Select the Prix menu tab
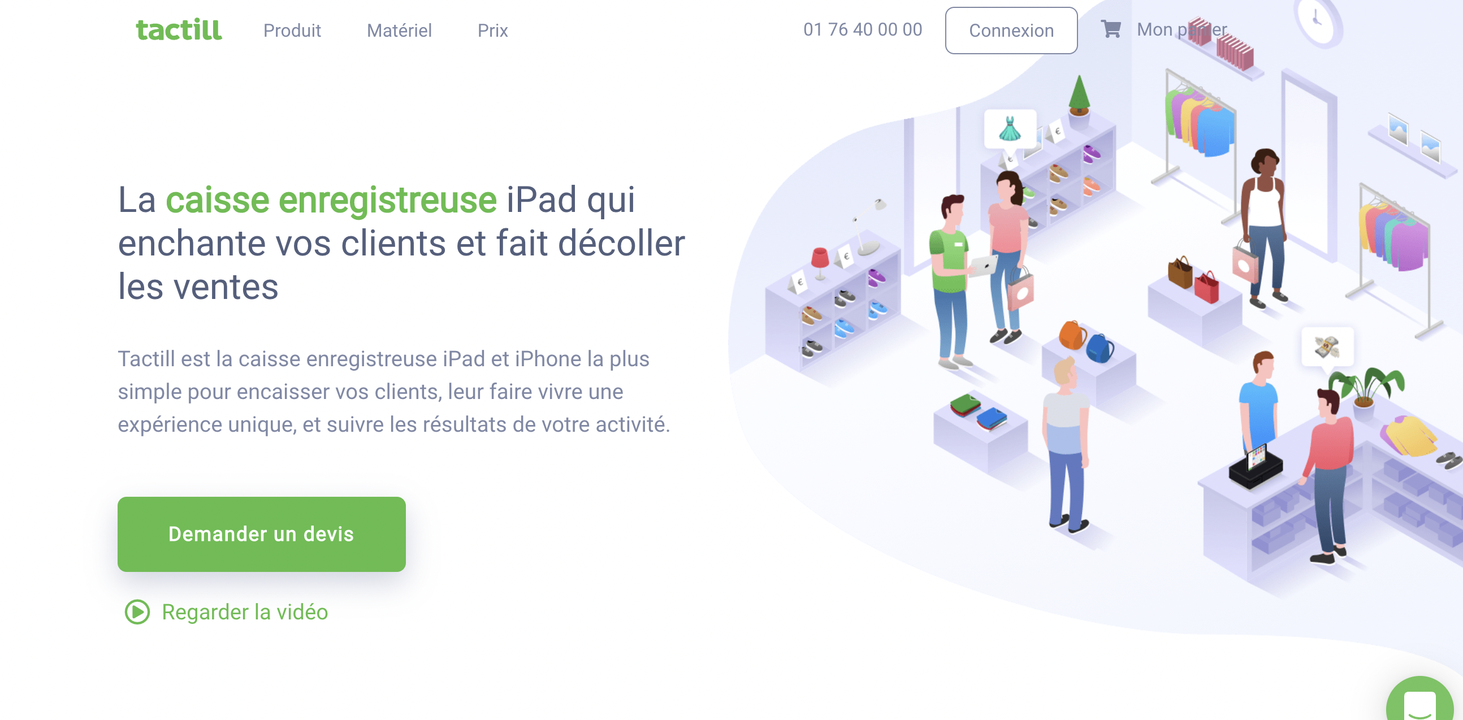This screenshot has height=720, width=1463. pyautogui.click(x=492, y=31)
